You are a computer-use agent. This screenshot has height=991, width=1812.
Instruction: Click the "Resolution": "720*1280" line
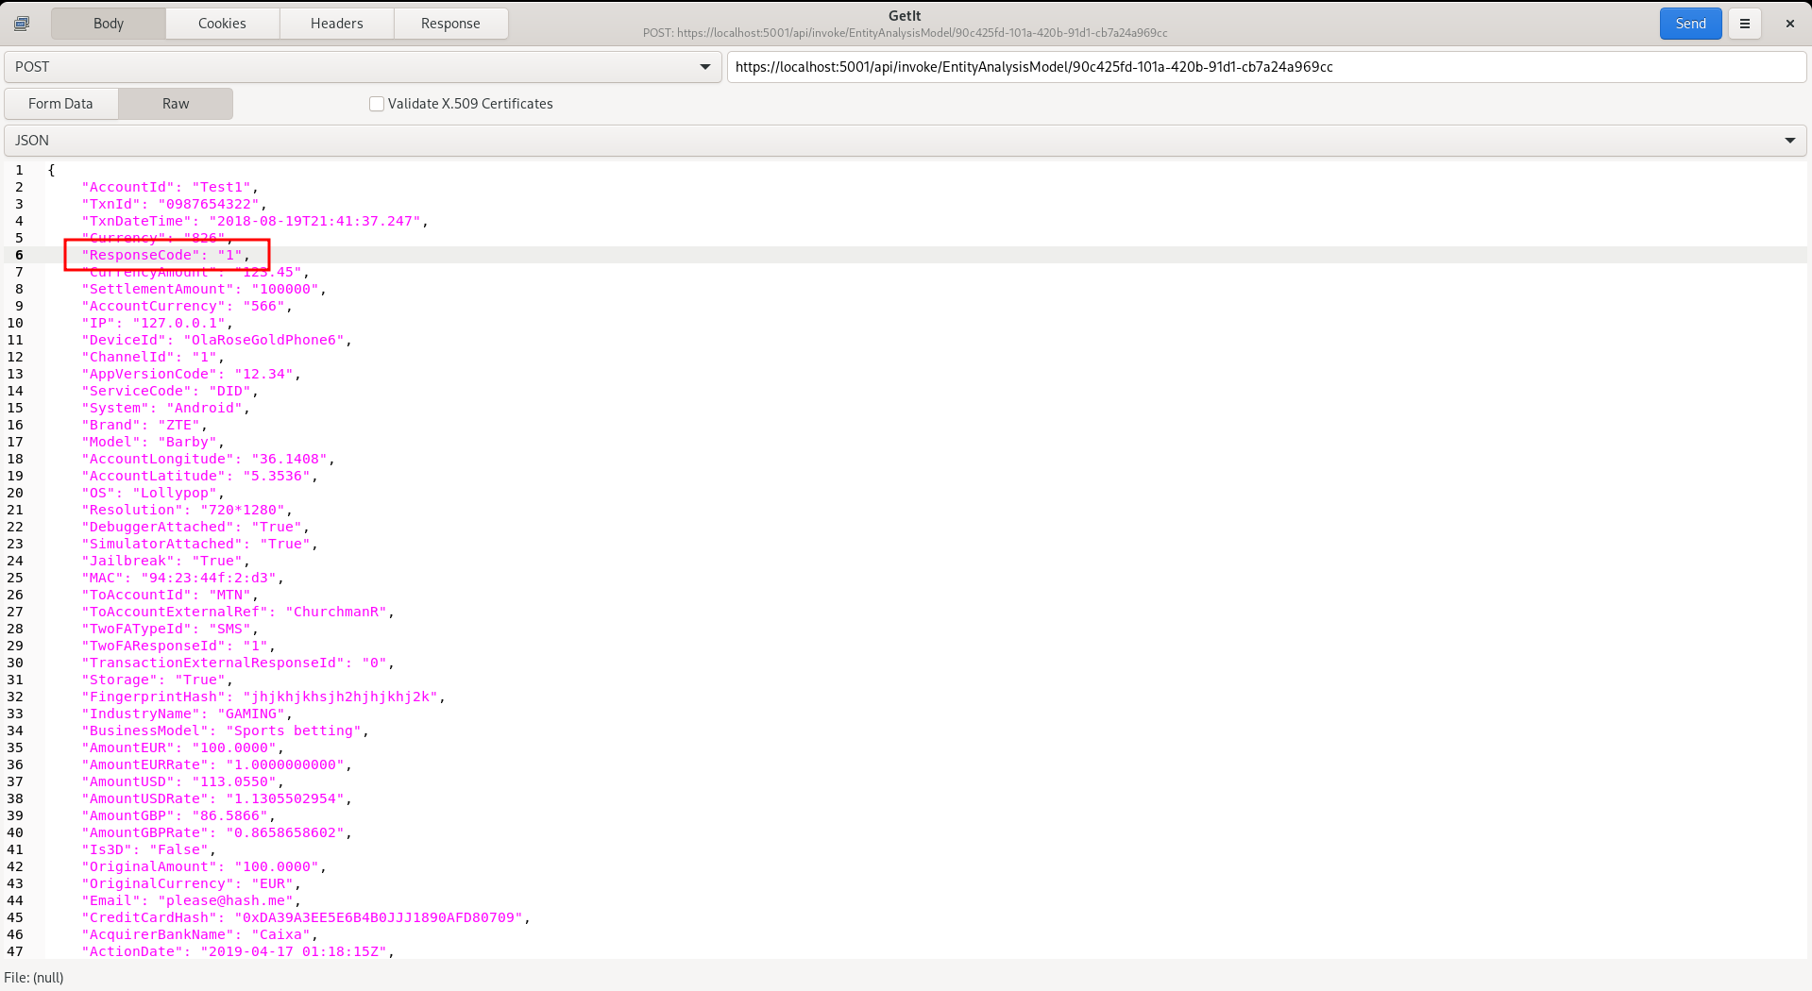(187, 510)
